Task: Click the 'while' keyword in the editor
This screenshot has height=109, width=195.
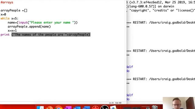Action: pos(5,18)
